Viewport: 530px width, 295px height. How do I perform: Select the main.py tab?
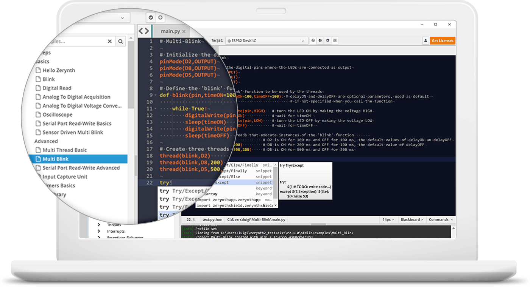click(x=170, y=31)
